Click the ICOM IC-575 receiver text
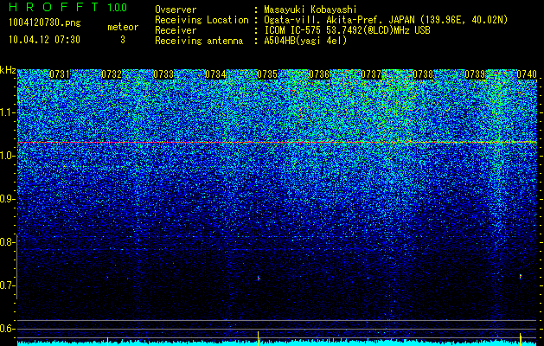The image size is (544, 346). [x=347, y=30]
